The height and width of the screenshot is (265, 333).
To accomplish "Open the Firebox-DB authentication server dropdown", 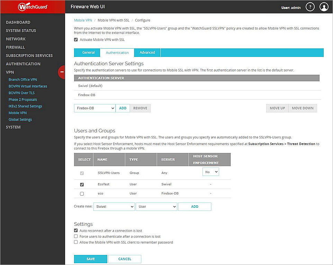I will 94,108.
